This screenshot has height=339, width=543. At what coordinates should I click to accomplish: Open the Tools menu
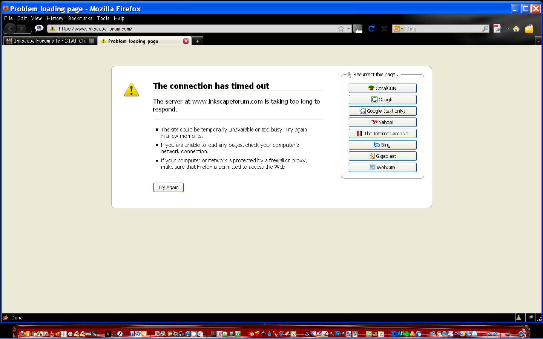click(103, 18)
